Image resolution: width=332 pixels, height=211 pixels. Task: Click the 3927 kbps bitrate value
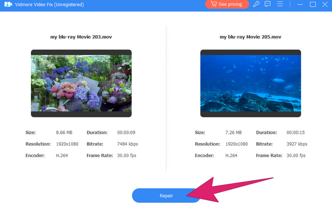coord(297,144)
